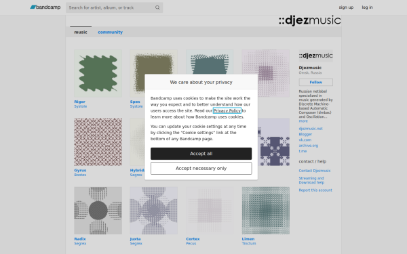Click the Accept all button
This screenshot has width=407, height=254.
click(201, 154)
